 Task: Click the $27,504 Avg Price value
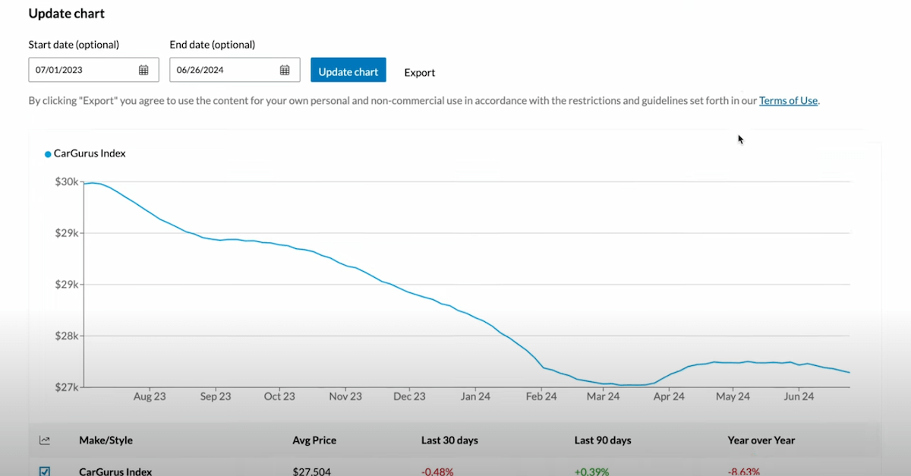click(311, 471)
